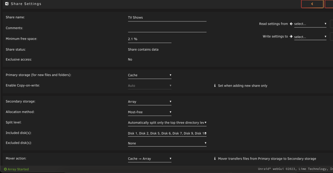Expand the Included disk(s) list
The width and height of the screenshot is (333, 173).
tap(167, 133)
